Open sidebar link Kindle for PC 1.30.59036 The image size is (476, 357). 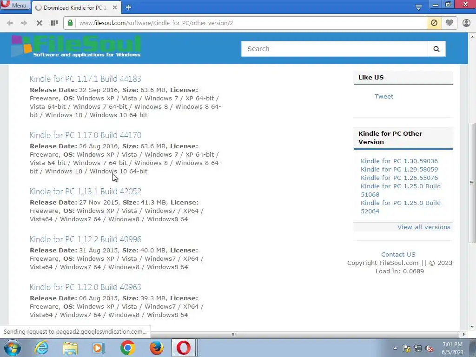click(x=399, y=161)
